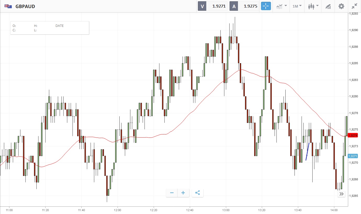Viewport: 361px width, 214px height.
Task: Expand the candlestick chart type dropdown
Action: coord(313,6)
